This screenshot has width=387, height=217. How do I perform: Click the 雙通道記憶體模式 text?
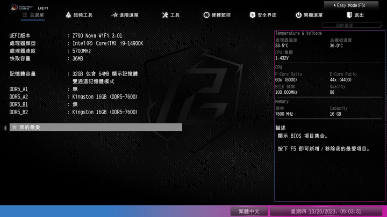point(94,81)
